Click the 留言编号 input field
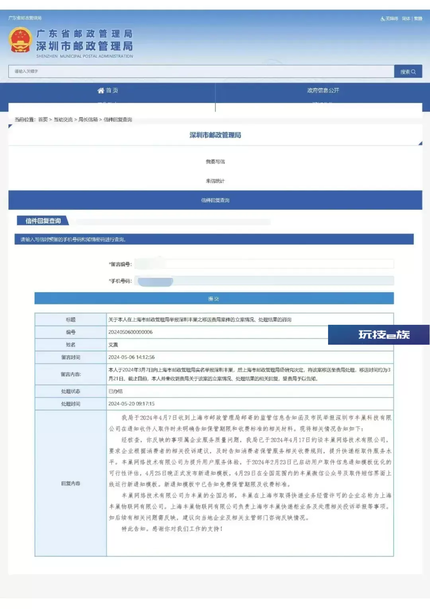The width and height of the screenshot is (430, 609). click(264, 264)
